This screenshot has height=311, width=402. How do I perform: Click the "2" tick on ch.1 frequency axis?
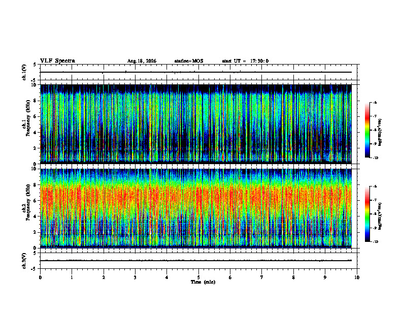[36, 148]
